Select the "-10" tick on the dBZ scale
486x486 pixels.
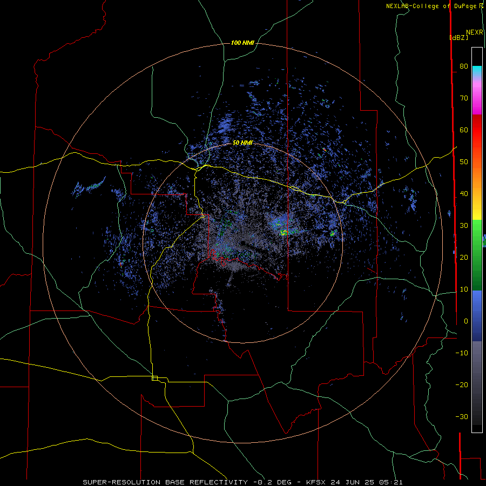(x=462, y=353)
